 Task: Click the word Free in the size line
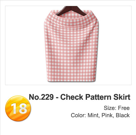pos(124,108)
